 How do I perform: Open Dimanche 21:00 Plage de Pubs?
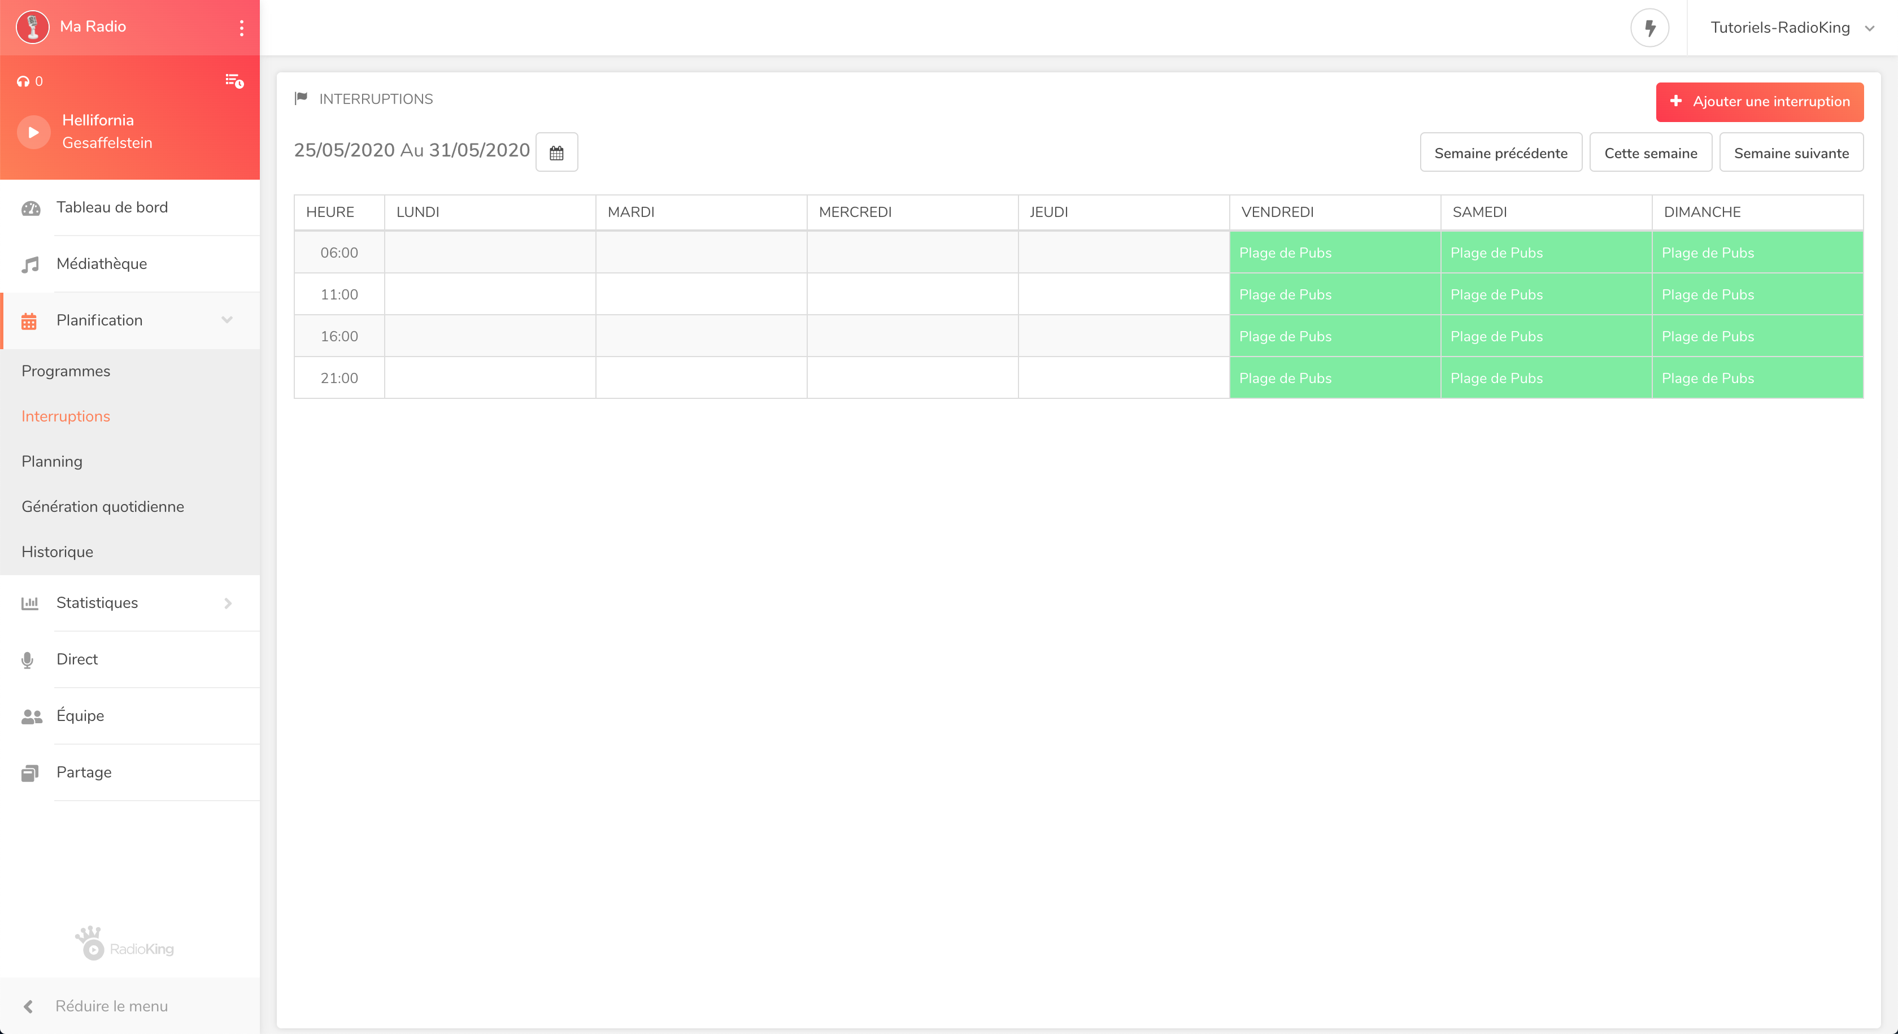point(1757,378)
